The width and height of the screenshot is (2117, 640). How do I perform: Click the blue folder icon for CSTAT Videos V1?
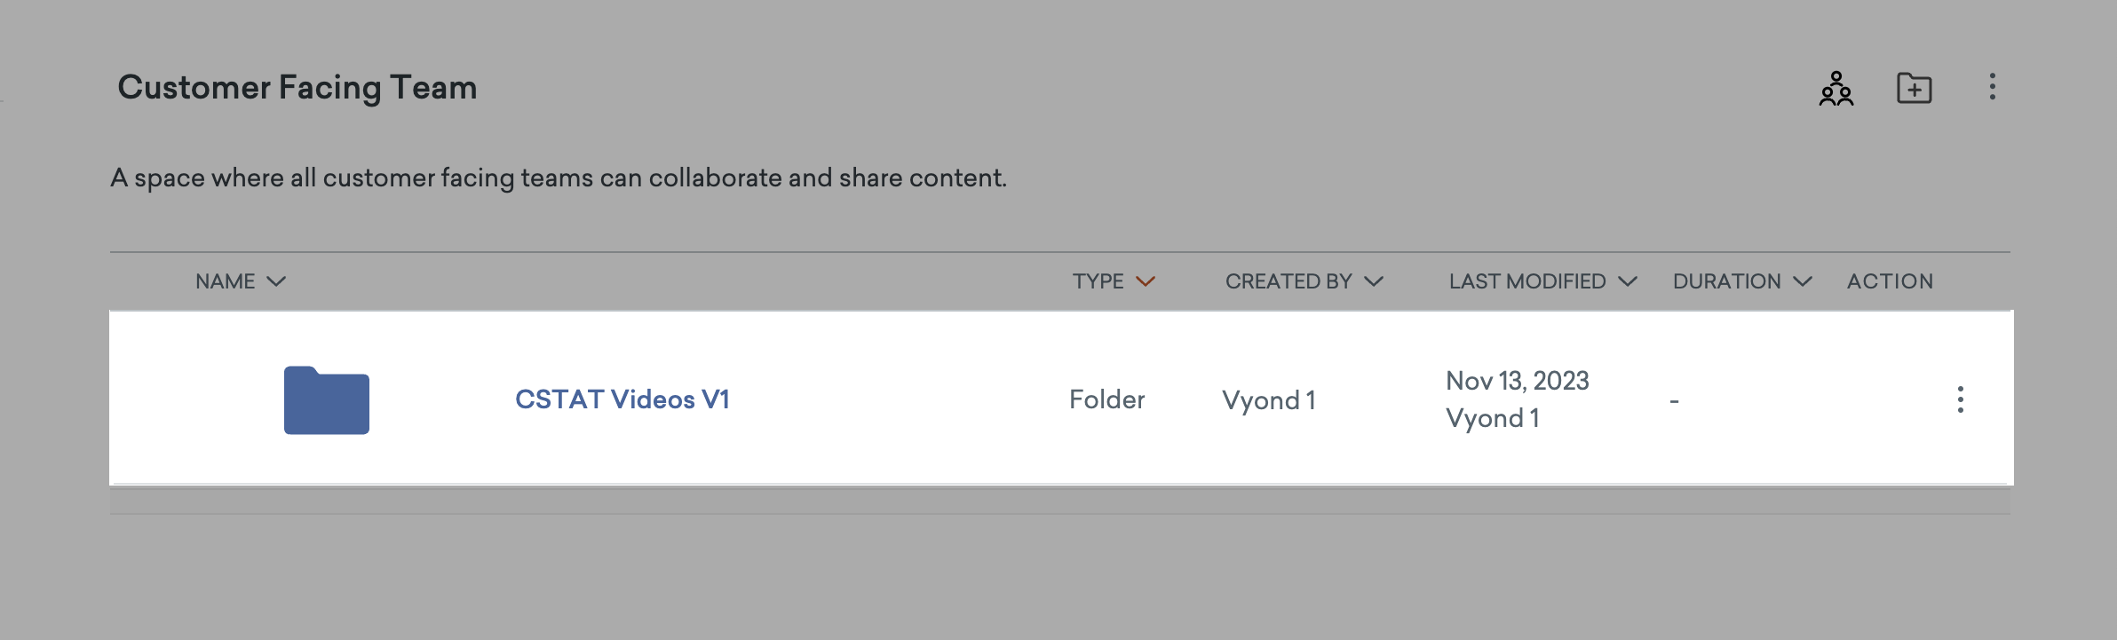(x=326, y=400)
